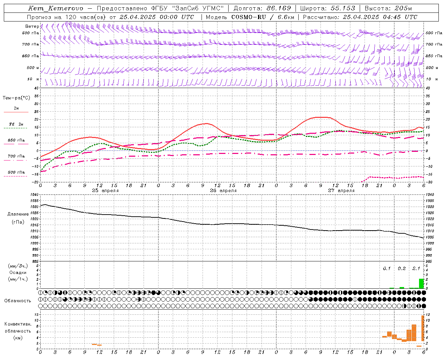Screen dimensions: 444x355
Task: Click the 'Облачность' cloud cover label
Action: tap(18, 301)
